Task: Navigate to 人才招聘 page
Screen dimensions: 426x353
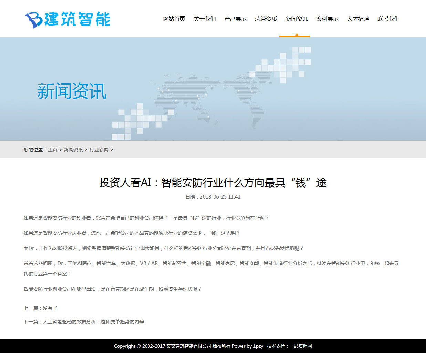Action: click(358, 19)
